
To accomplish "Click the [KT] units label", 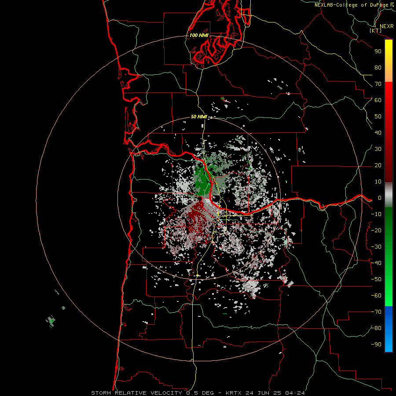I will pyautogui.click(x=376, y=30).
